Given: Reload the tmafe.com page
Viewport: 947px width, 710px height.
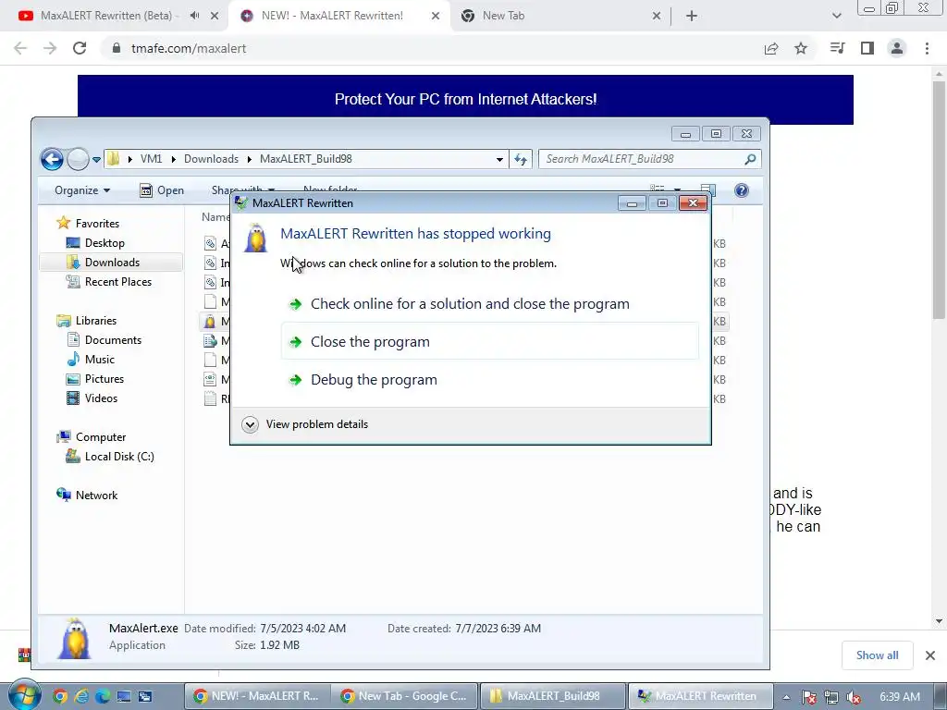Looking at the screenshot, I should click(x=80, y=48).
